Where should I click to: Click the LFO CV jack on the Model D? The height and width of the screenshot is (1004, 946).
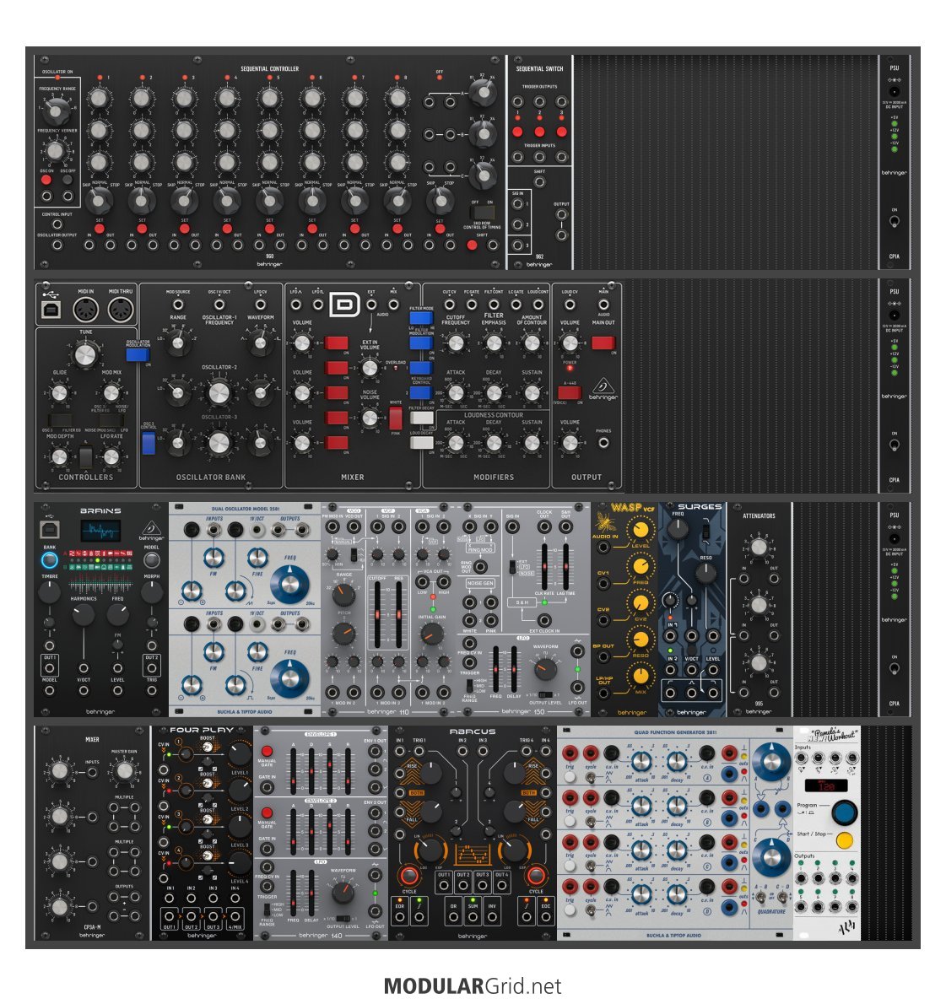(260, 304)
